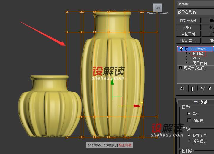Click the UVW 展开 modifier button
The image size is (214, 154).
[x=188, y=41]
